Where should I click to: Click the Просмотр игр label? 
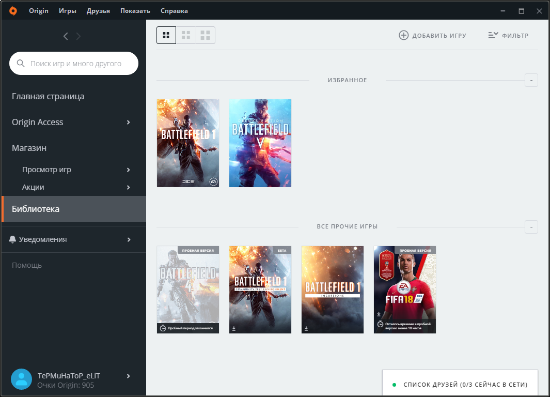click(x=46, y=170)
